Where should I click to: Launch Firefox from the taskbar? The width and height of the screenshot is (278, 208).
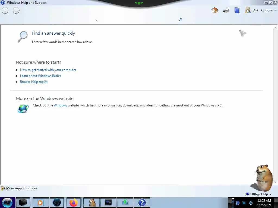73,203
